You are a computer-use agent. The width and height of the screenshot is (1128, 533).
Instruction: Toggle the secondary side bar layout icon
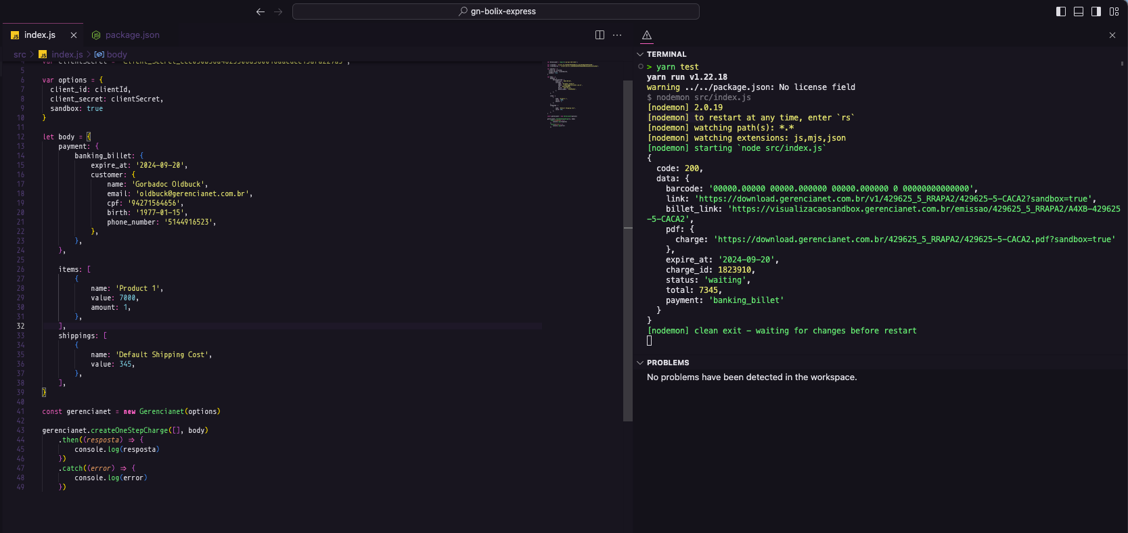click(x=1096, y=11)
